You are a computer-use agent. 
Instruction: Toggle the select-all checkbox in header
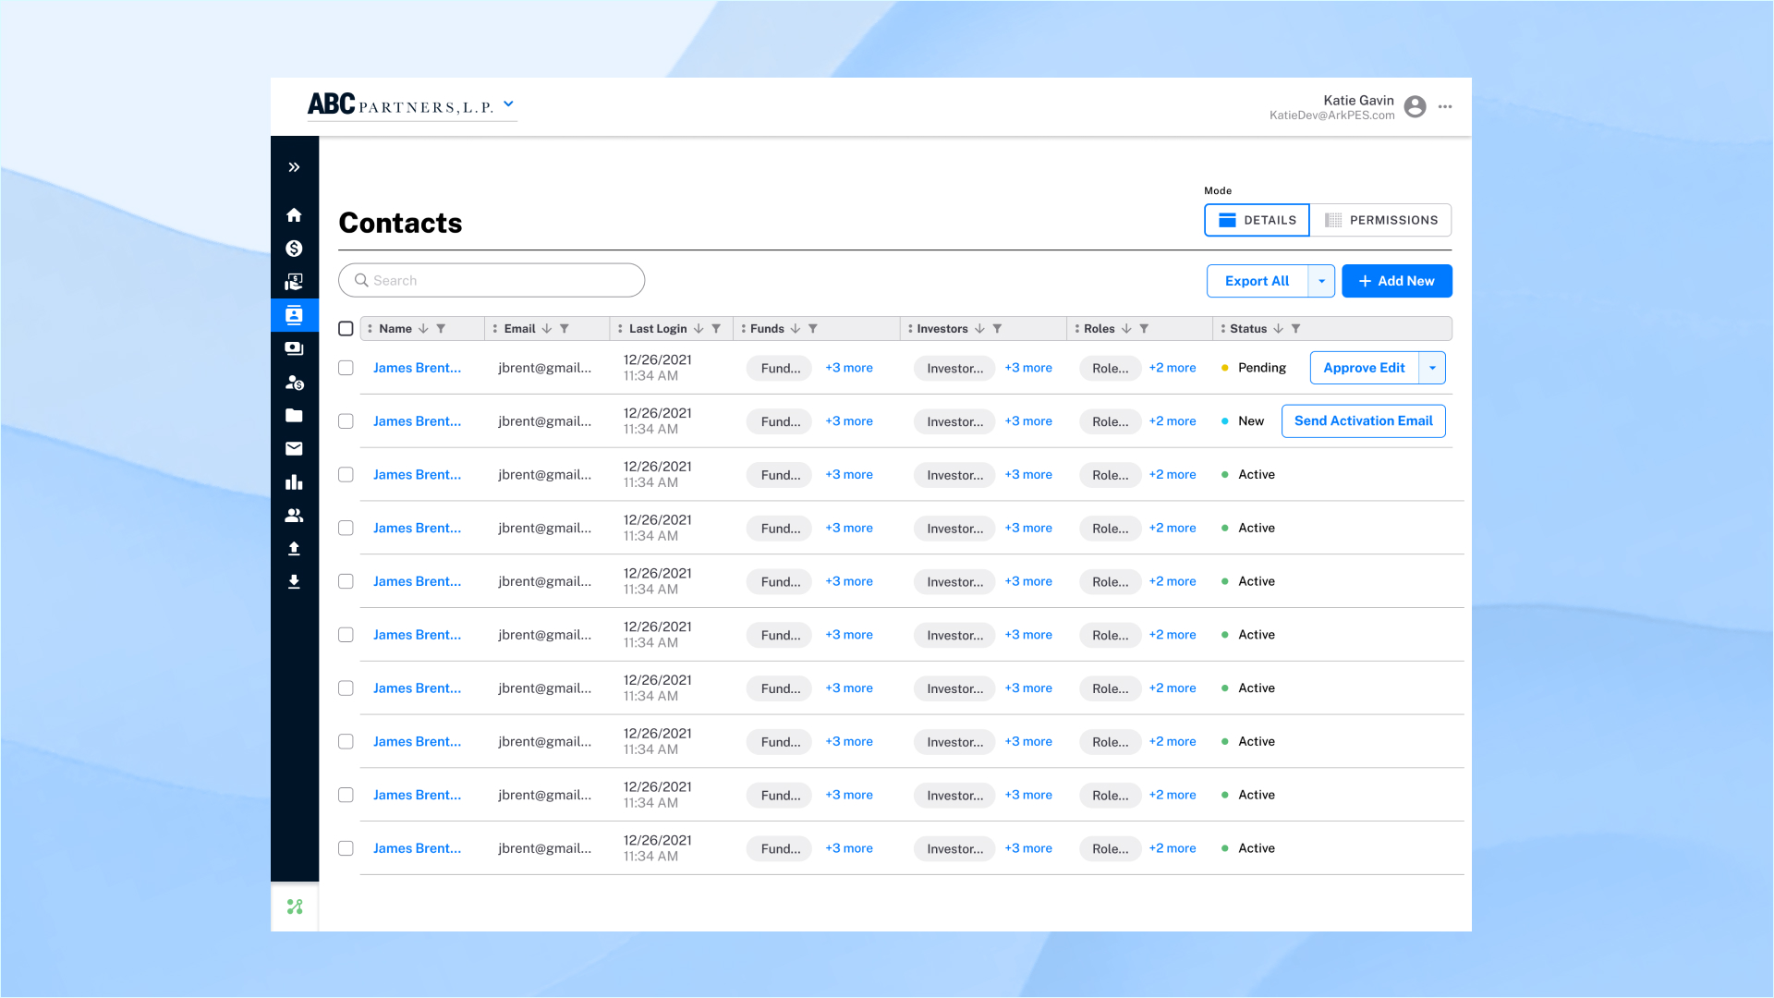pos(346,329)
